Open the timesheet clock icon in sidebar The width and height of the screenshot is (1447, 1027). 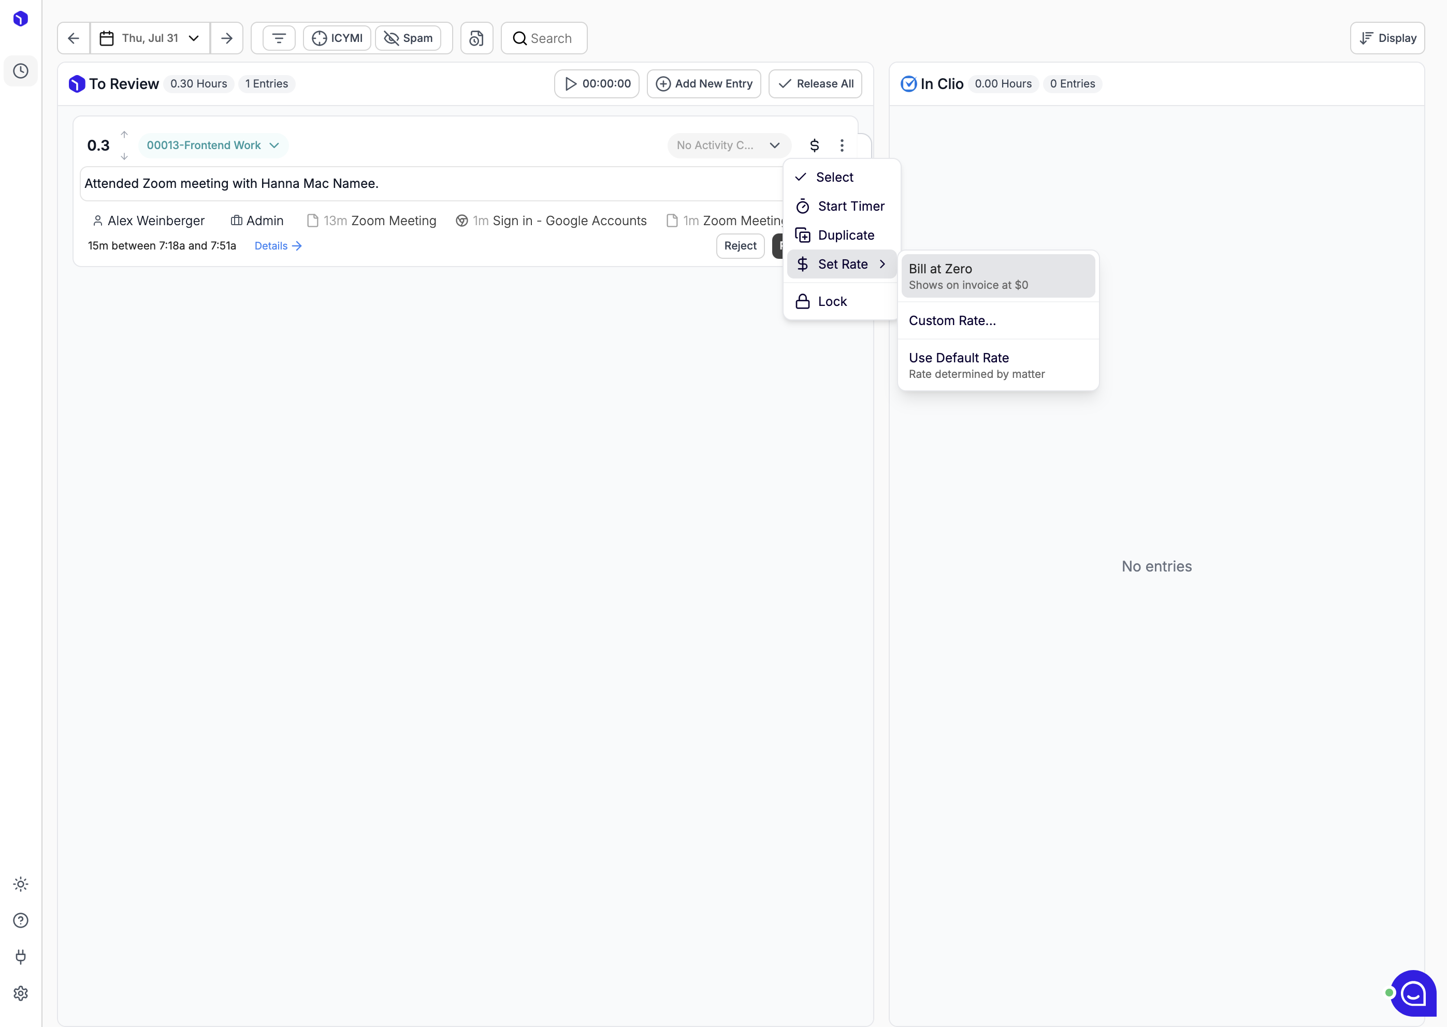[21, 71]
